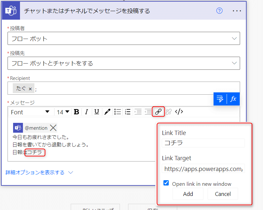
Task: Click the Link Target URL field
Action: 203,169
